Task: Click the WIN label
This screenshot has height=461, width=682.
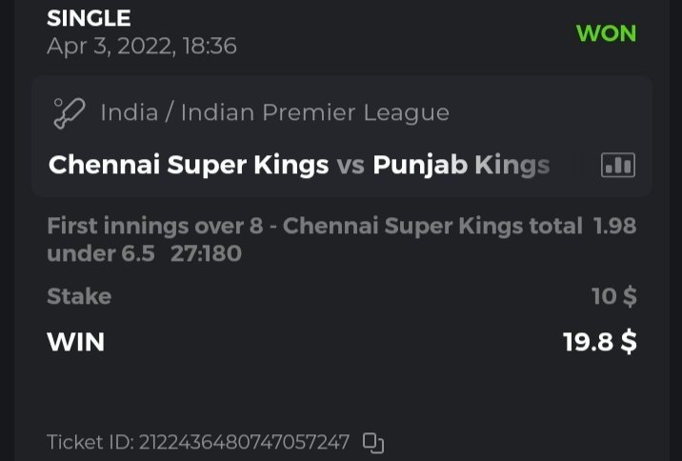Action: click(75, 341)
